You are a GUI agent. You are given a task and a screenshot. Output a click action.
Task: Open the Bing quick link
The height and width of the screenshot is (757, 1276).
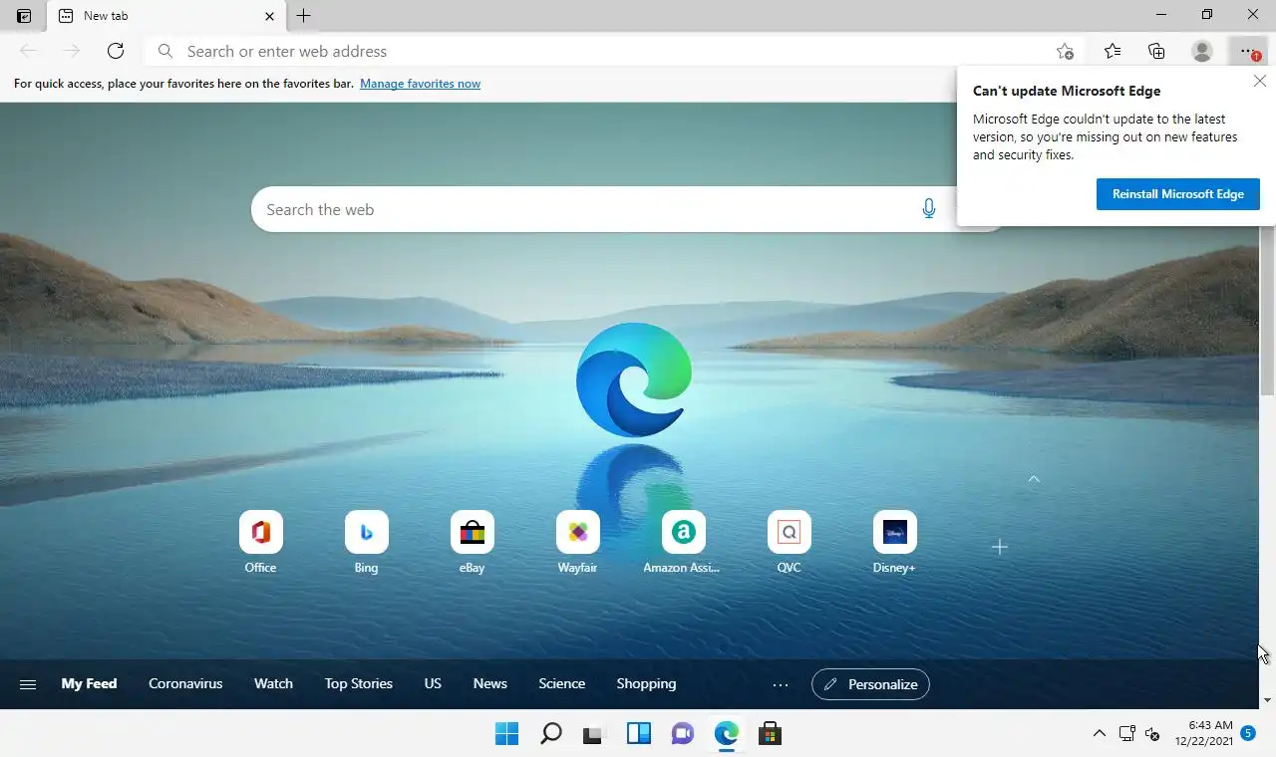(x=366, y=543)
